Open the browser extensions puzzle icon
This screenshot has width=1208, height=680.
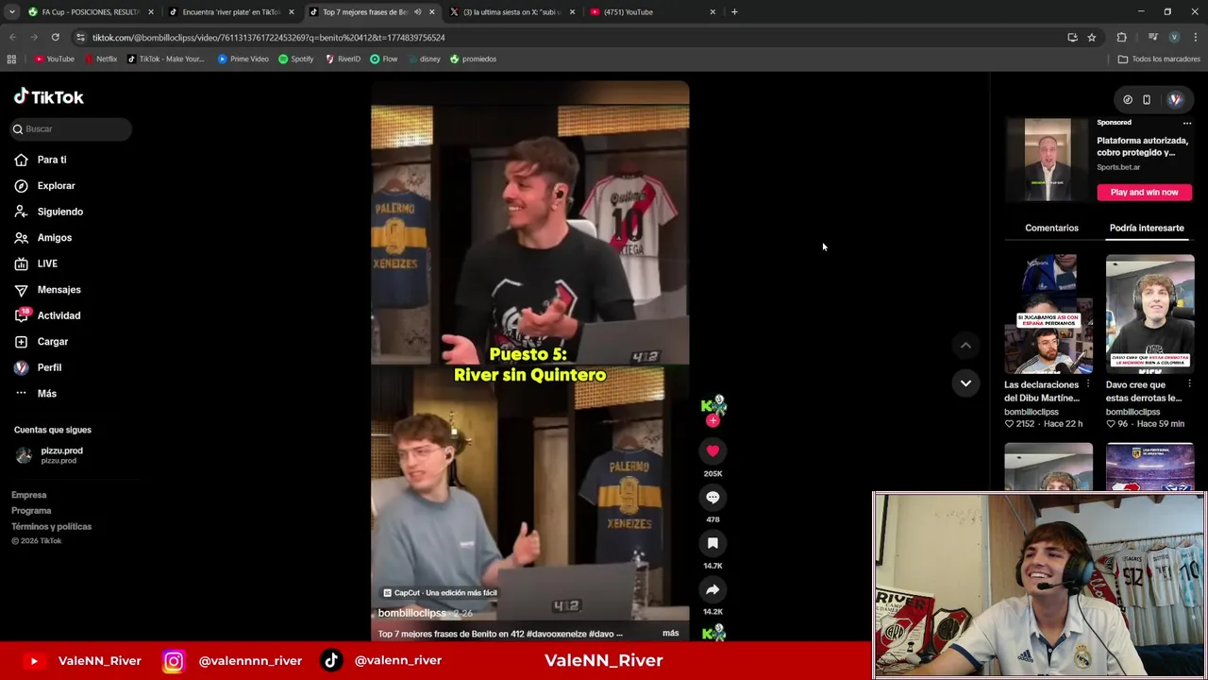1121,38
